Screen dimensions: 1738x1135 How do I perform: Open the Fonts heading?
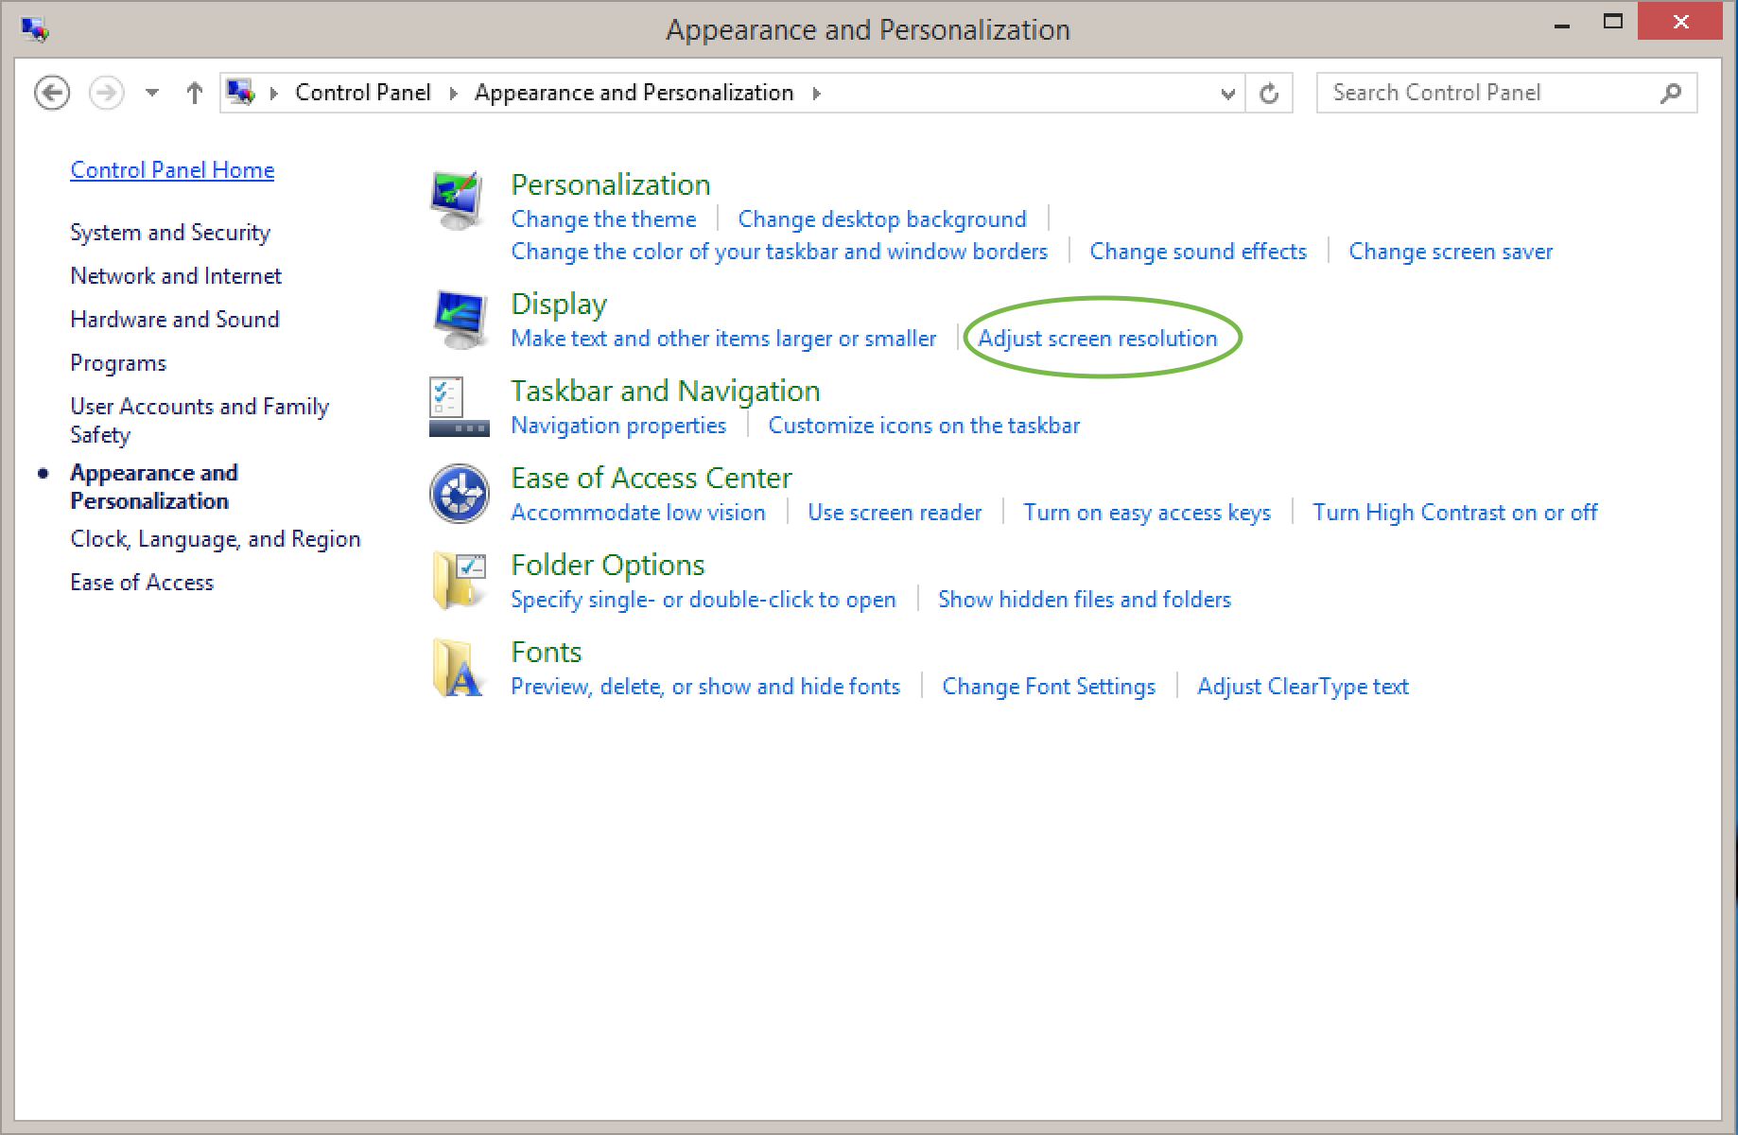coord(547,652)
